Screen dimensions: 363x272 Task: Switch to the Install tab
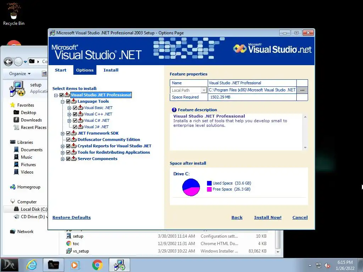[x=111, y=70]
